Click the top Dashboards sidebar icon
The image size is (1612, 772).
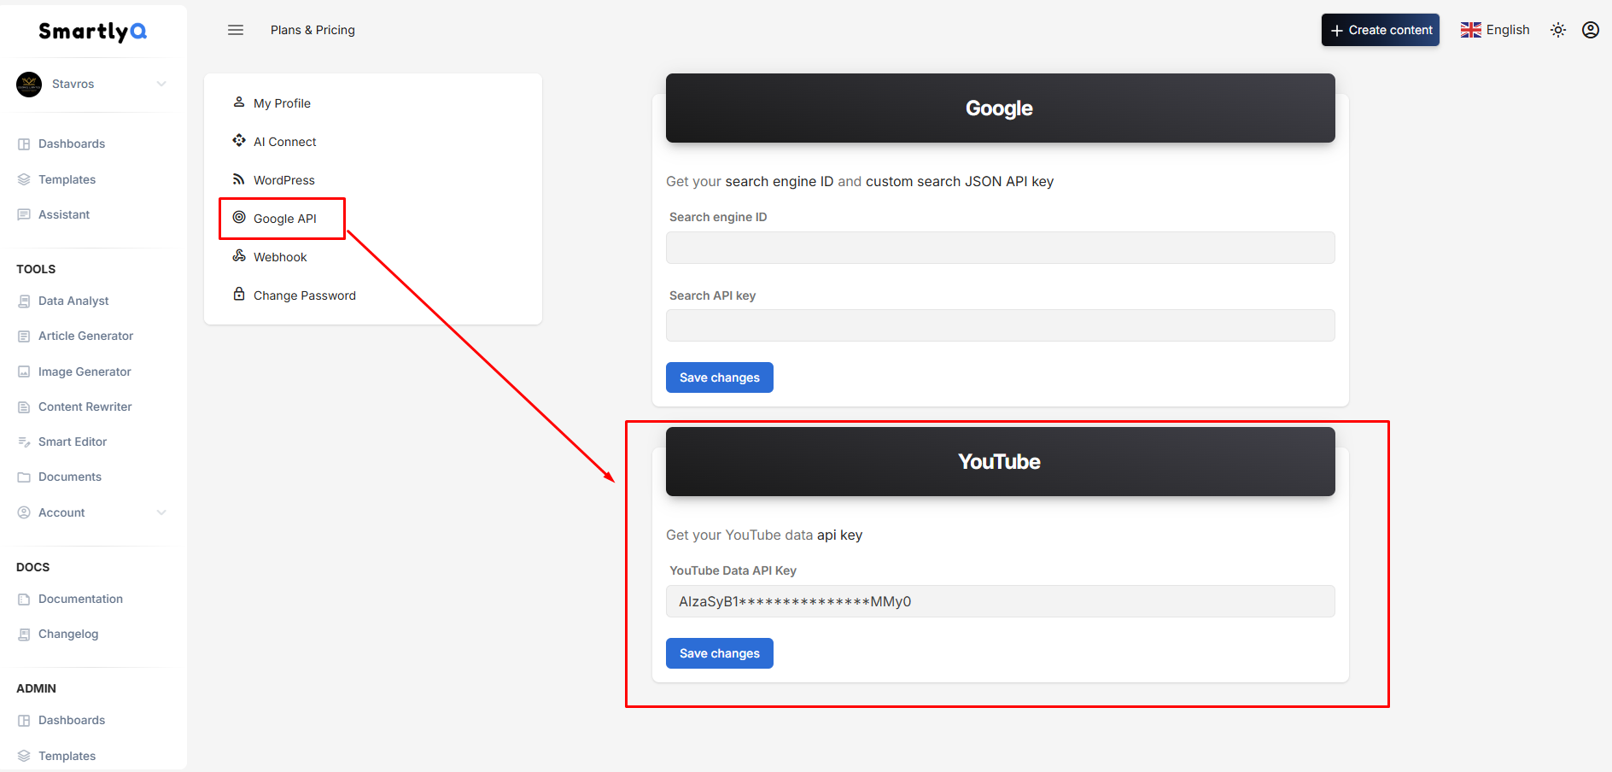coord(24,144)
